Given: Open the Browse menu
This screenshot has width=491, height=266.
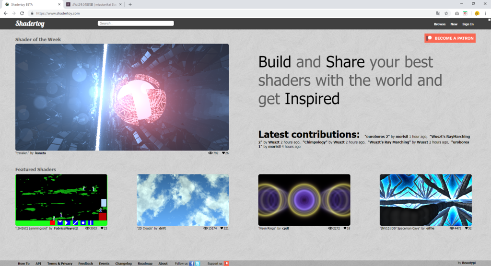Looking at the screenshot, I should click(x=440, y=24).
